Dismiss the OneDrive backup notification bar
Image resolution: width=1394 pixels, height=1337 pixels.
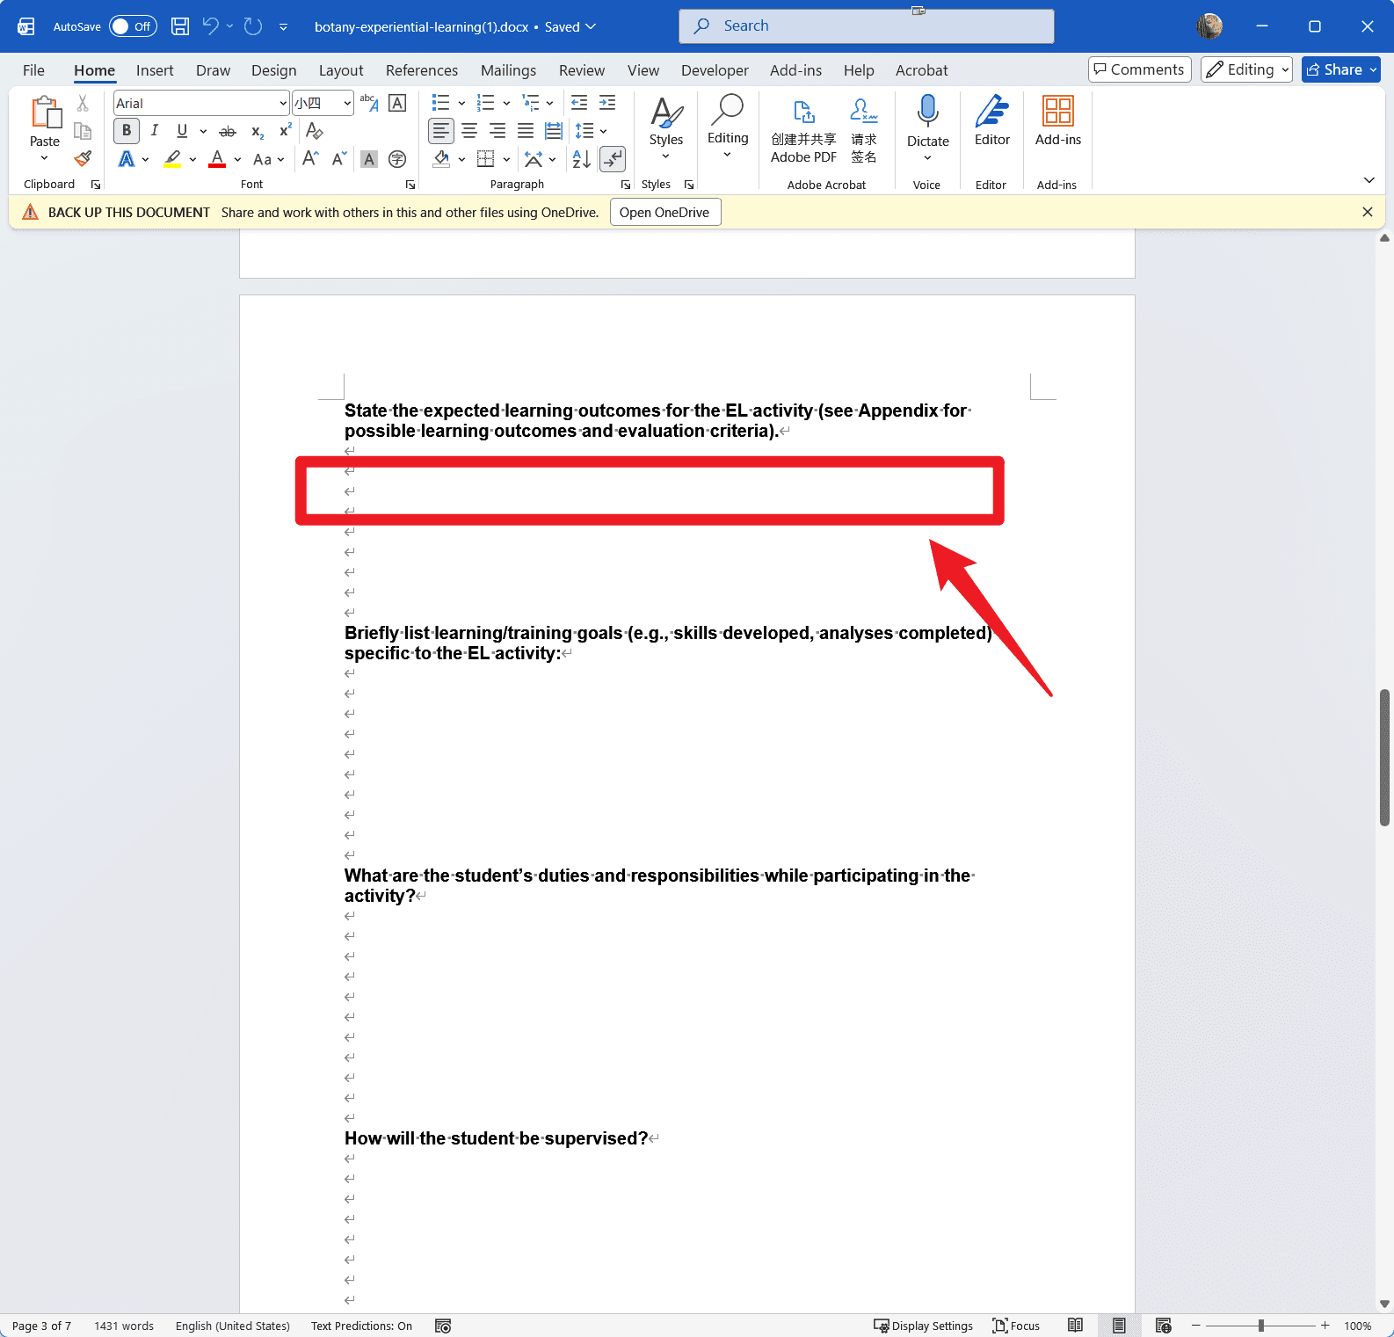point(1367,212)
